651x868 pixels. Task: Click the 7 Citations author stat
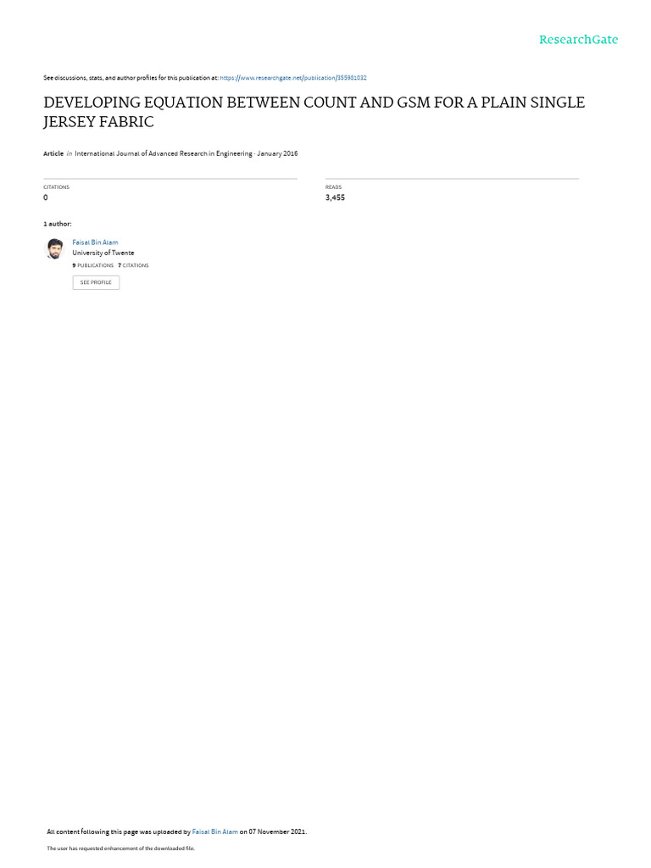133,265
